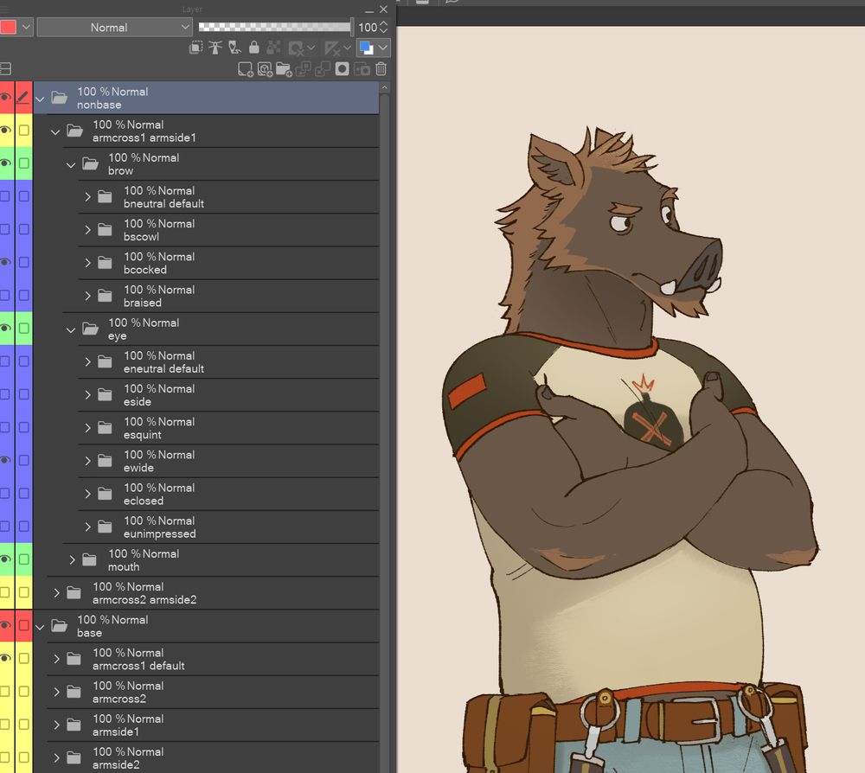865x773 pixels.
Task: Create a new vector layer
Action: pos(265,69)
